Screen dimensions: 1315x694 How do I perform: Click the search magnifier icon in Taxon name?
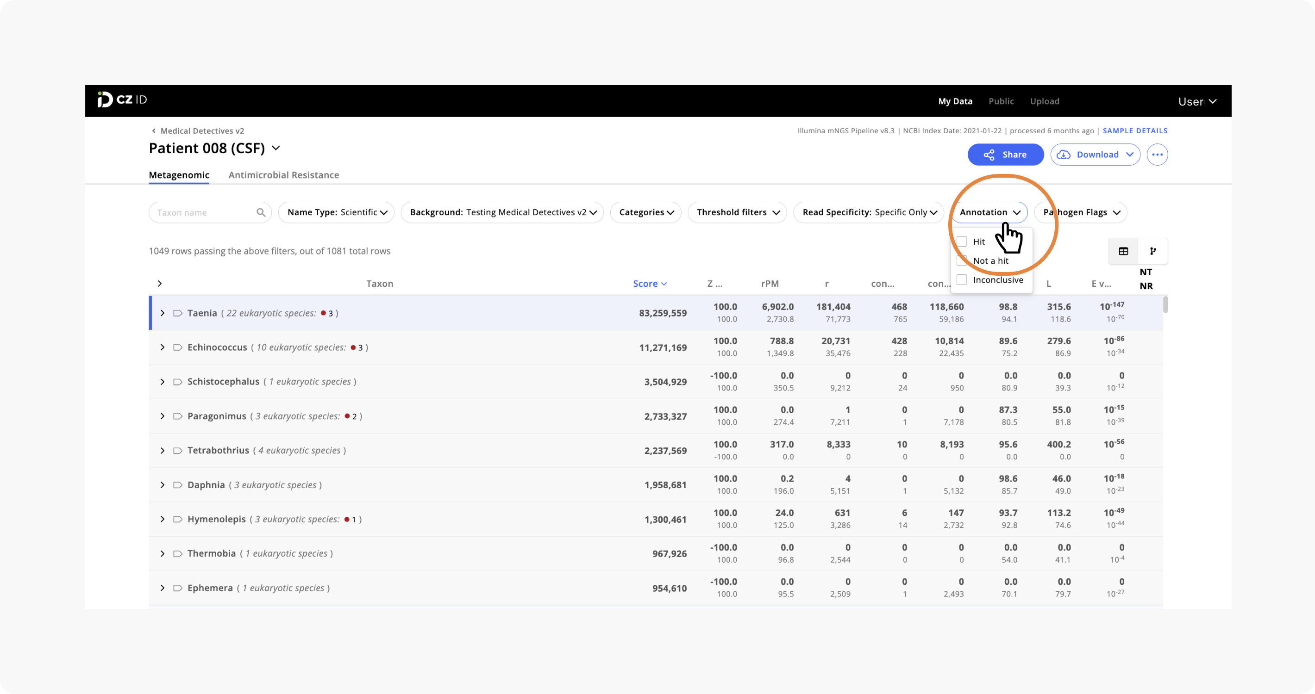click(x=261, y=212)
